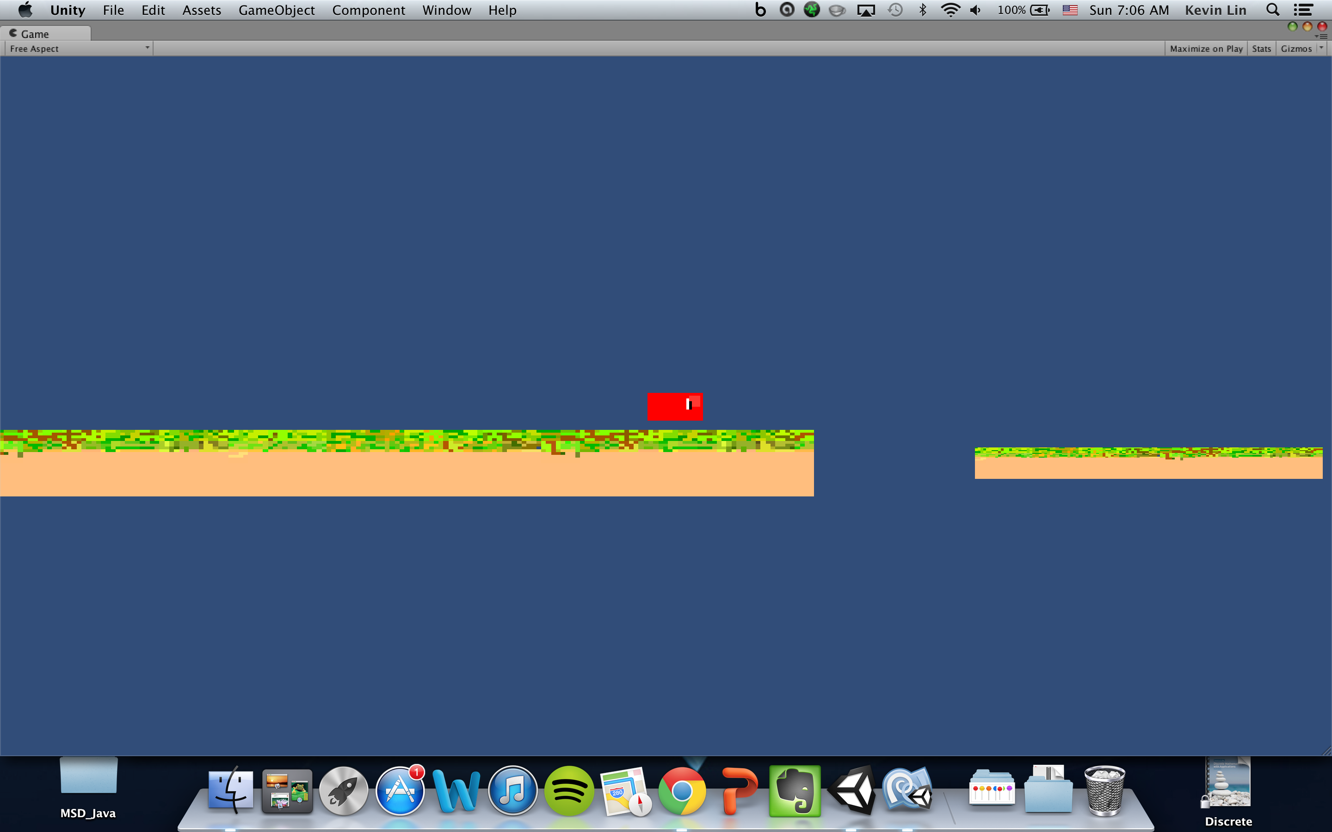Open the Trash in the dock
This screenshot has width=1332, height=832.
point(1104,791)
